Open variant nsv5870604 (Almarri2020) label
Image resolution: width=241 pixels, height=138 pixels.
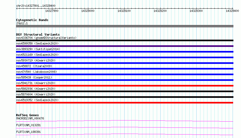click(x=36, y=94)
